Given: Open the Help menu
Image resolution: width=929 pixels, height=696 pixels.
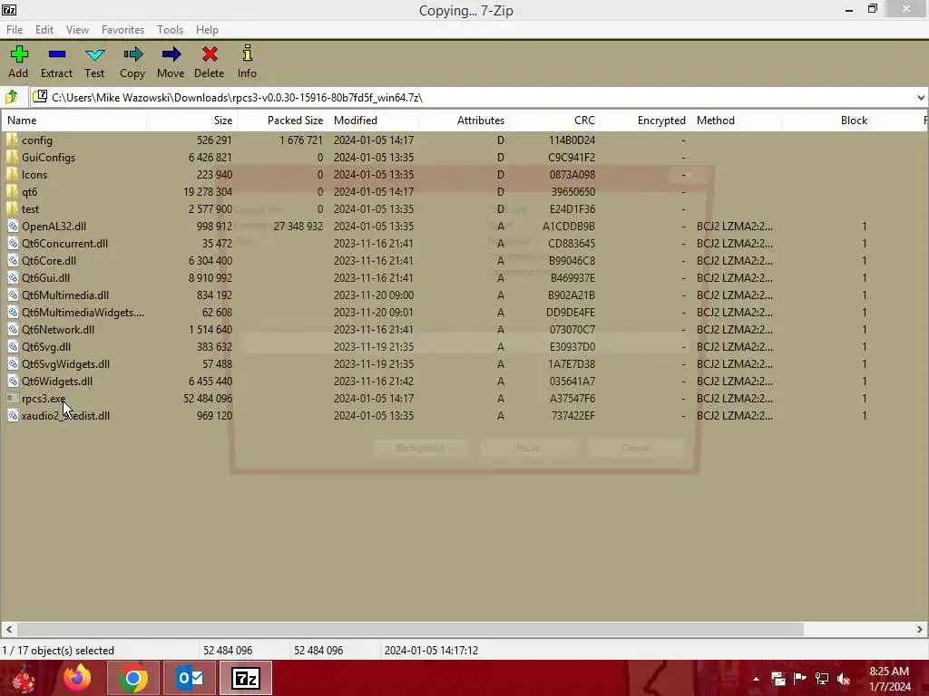Looking at the screenshot, I should point(208,30).
